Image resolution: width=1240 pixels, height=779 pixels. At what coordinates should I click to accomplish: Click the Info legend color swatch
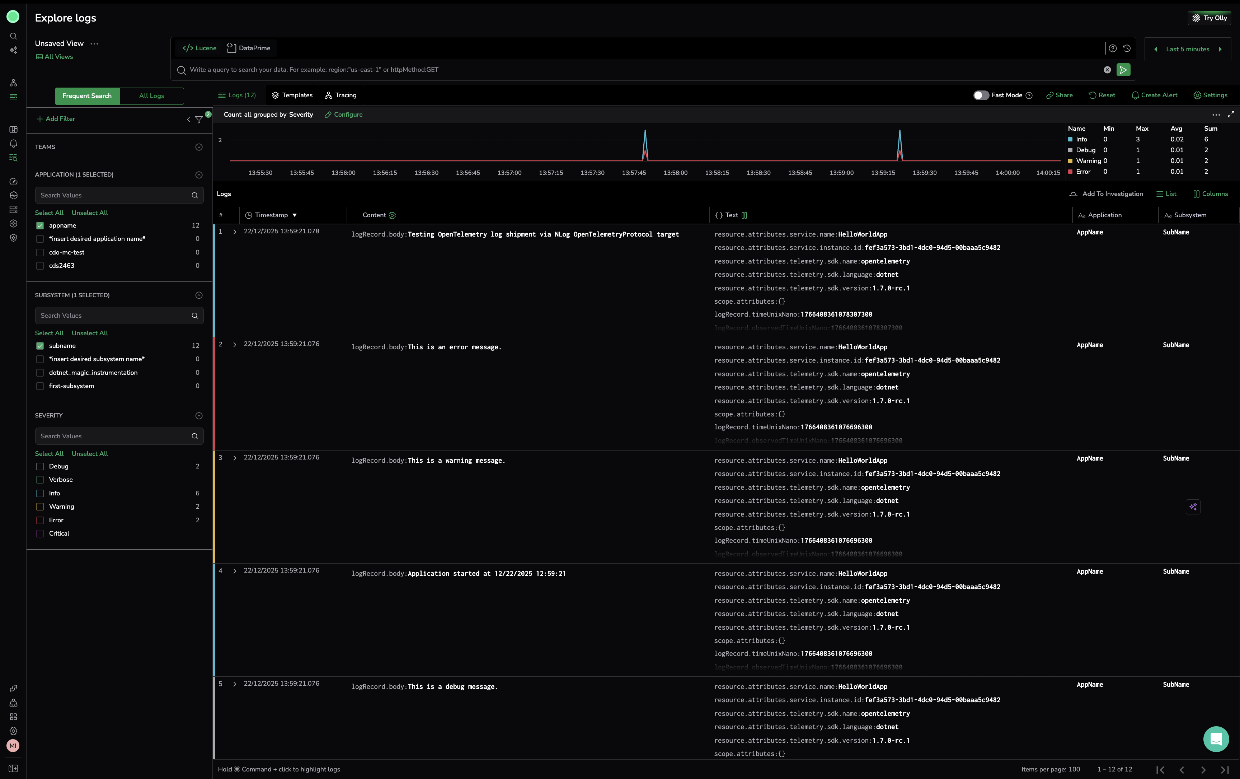[x=1071, y=140]
